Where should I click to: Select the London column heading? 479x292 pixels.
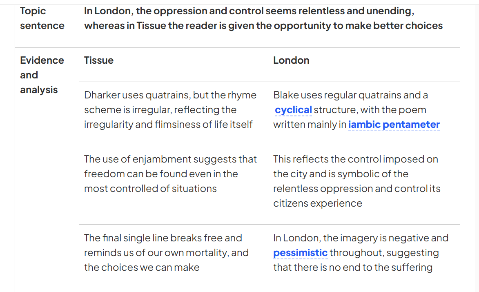(291, 60)
